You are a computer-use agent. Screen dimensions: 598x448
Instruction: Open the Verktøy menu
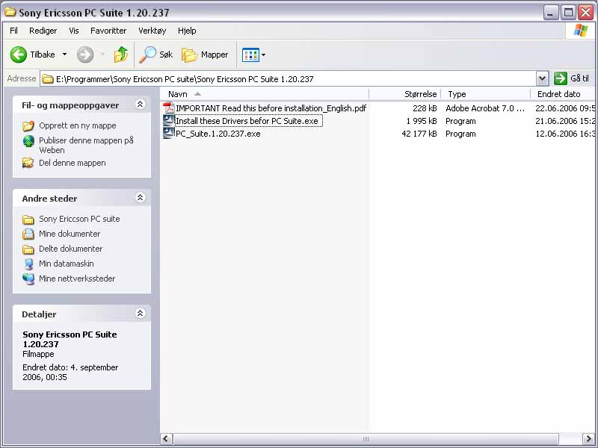[152, 31]
